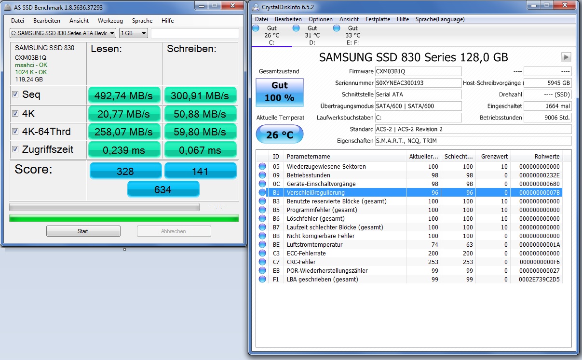Viewport: 582px width, 360px height.
Task: Go to next disk with the arrow button
Action: tap(566, 57)
